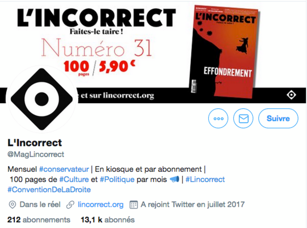Open the L'Incorrect profile avatar
The image size is (307, 228).
(41, 99)
